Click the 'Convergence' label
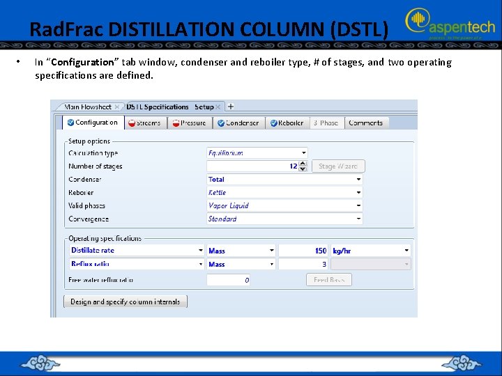Viewport: 502px width, 376px height. click(89, 219)
